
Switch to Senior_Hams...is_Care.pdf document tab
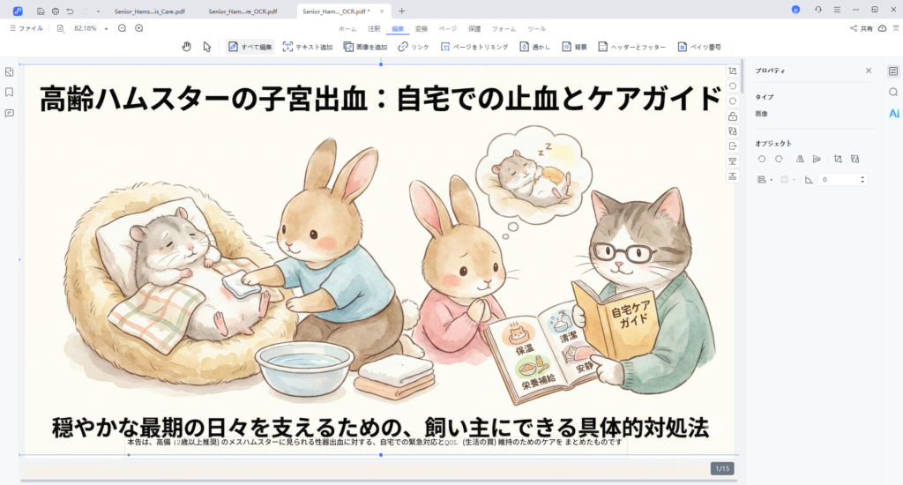[x=146, y=11]
